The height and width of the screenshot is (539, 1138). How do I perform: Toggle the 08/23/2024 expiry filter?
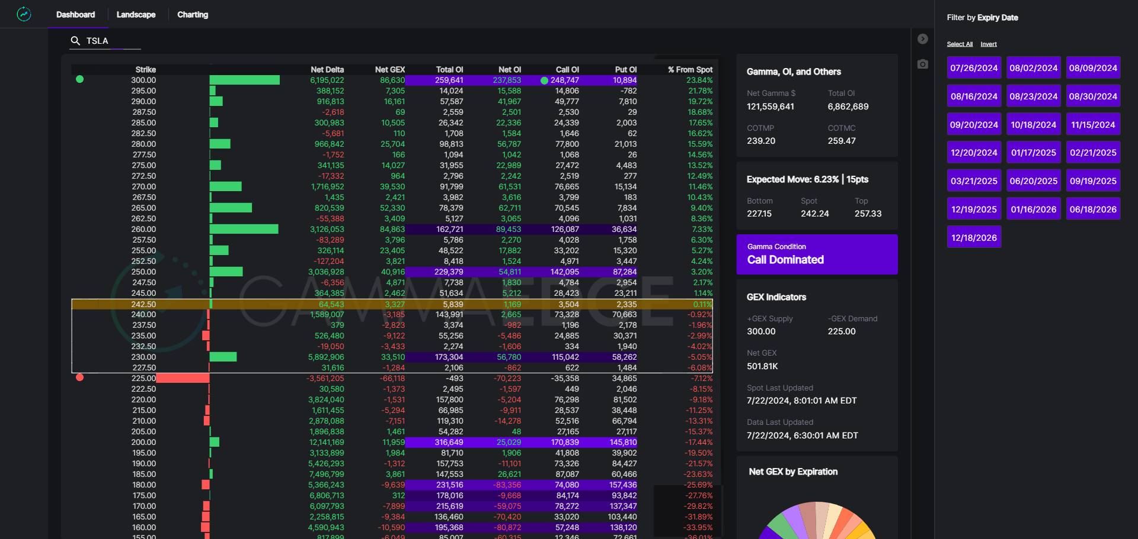click(1034, 96)
